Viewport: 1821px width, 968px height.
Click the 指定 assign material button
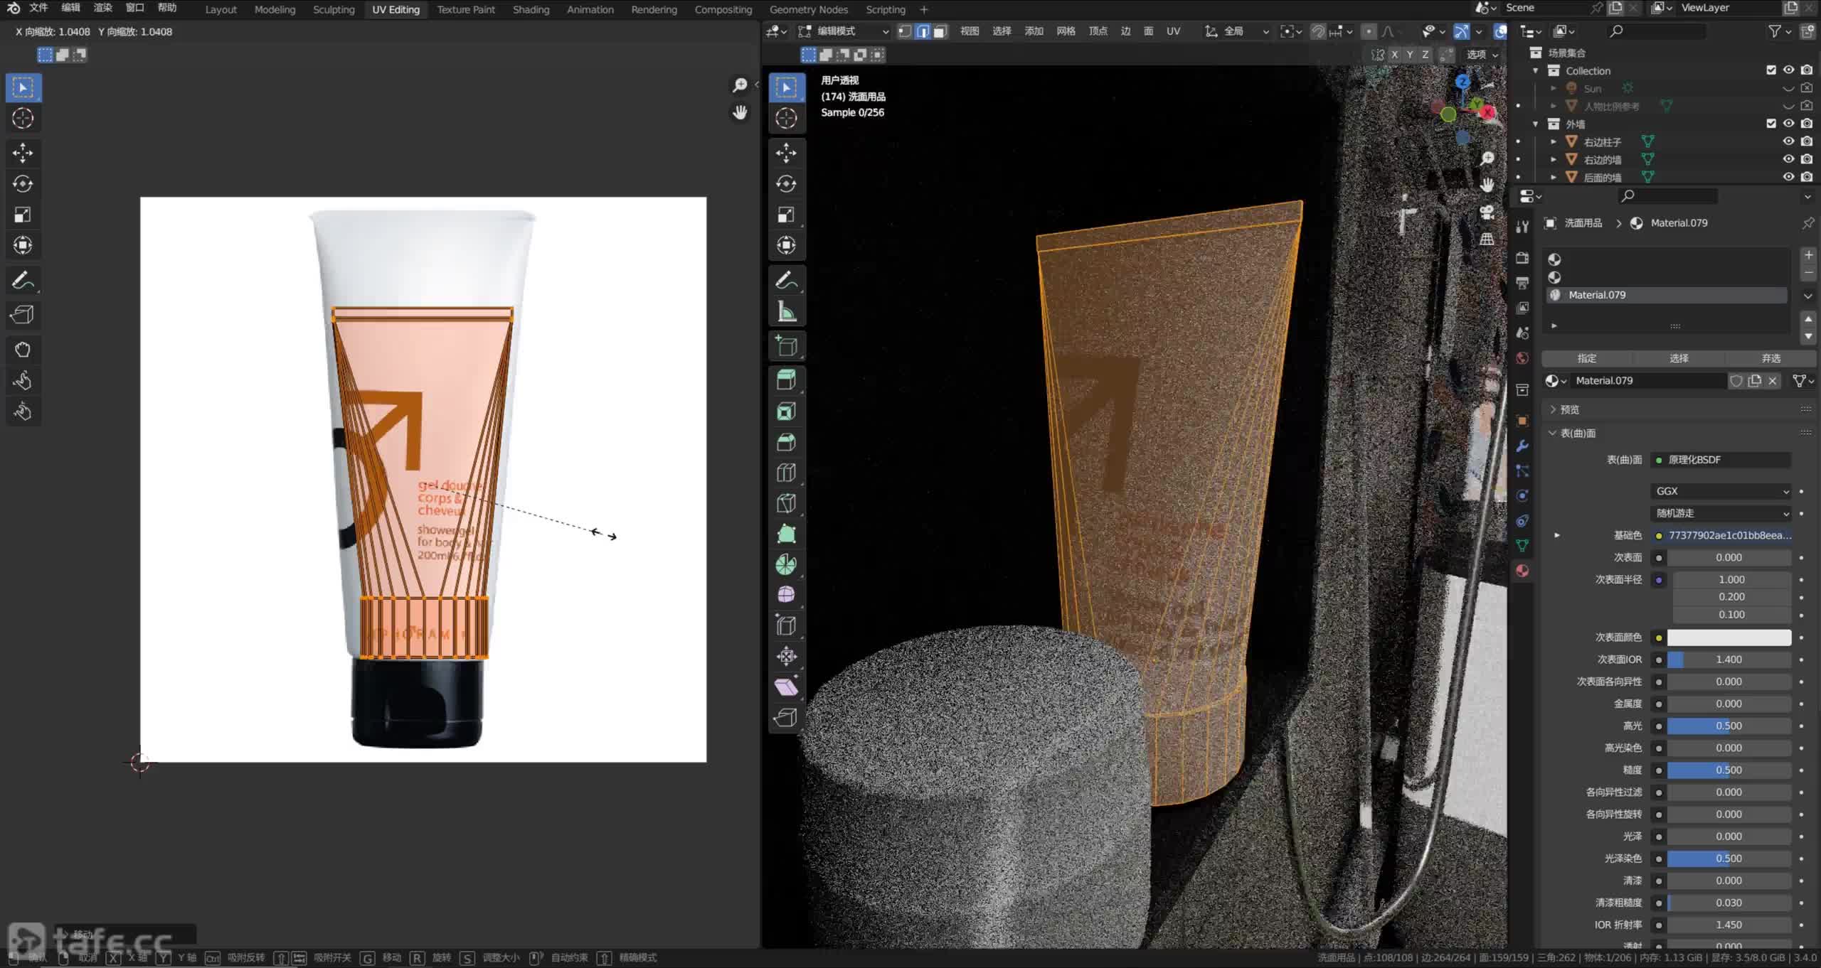point(1586,358)
